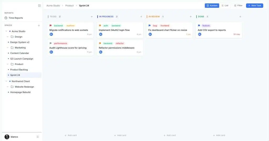Click the bug tag

click(155, 26)
